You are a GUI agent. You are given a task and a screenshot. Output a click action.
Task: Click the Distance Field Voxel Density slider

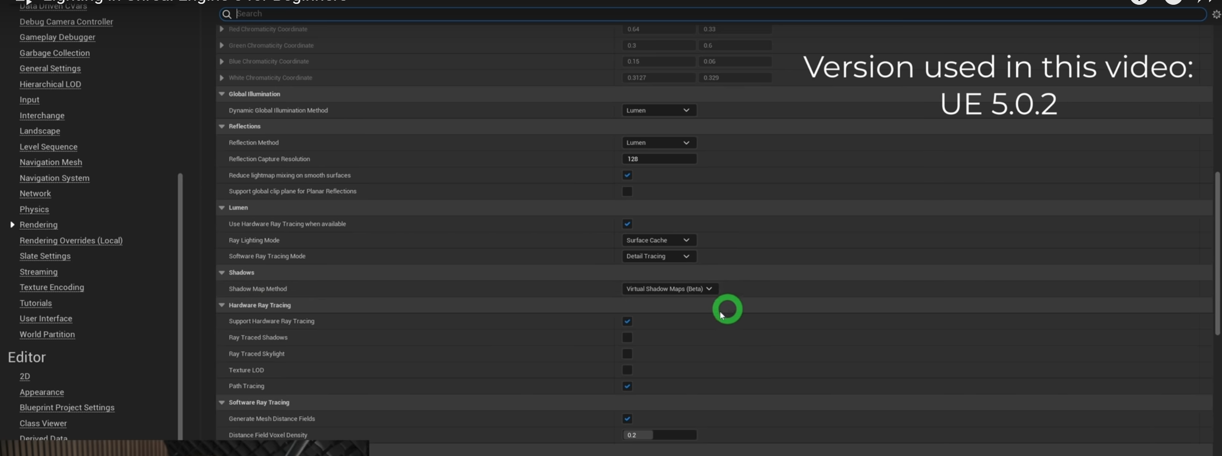(659, 435)
